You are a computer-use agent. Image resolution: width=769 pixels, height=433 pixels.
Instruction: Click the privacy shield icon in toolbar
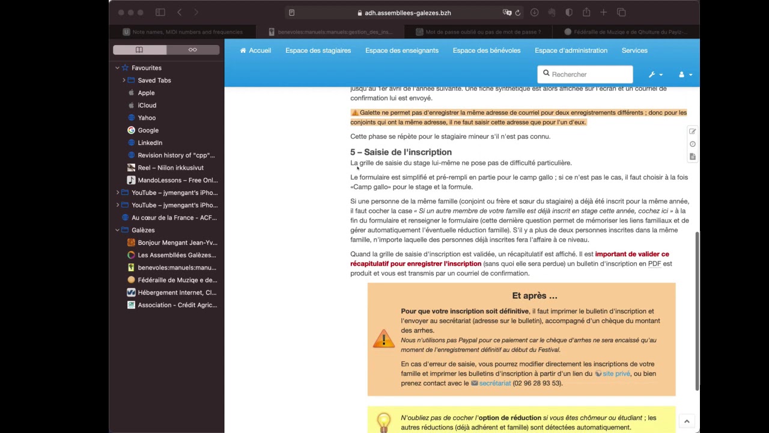[569, 13]
